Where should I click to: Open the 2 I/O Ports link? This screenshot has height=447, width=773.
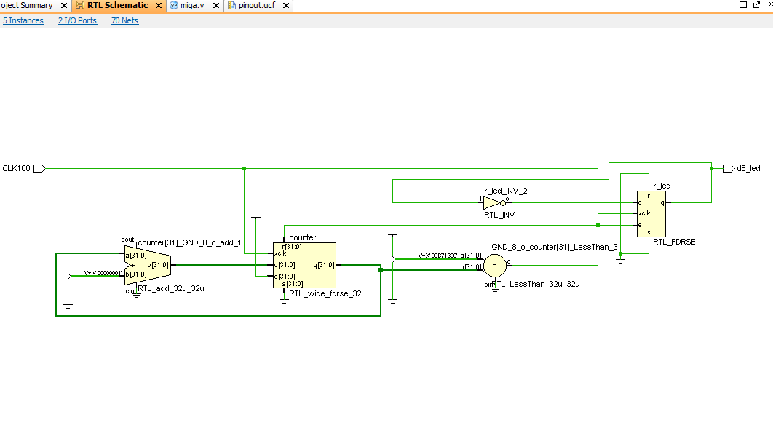(77, 20)
